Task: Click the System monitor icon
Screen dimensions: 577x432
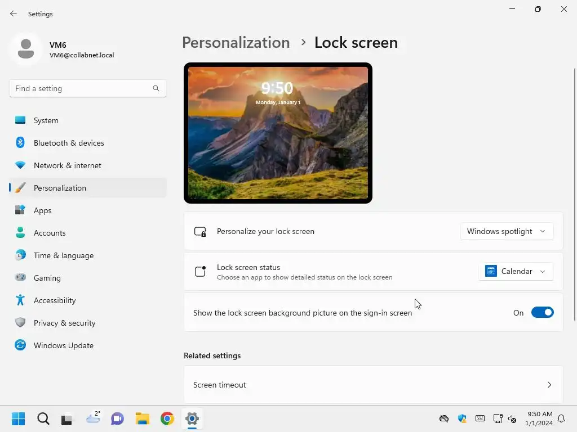Action: coord(20,120)
